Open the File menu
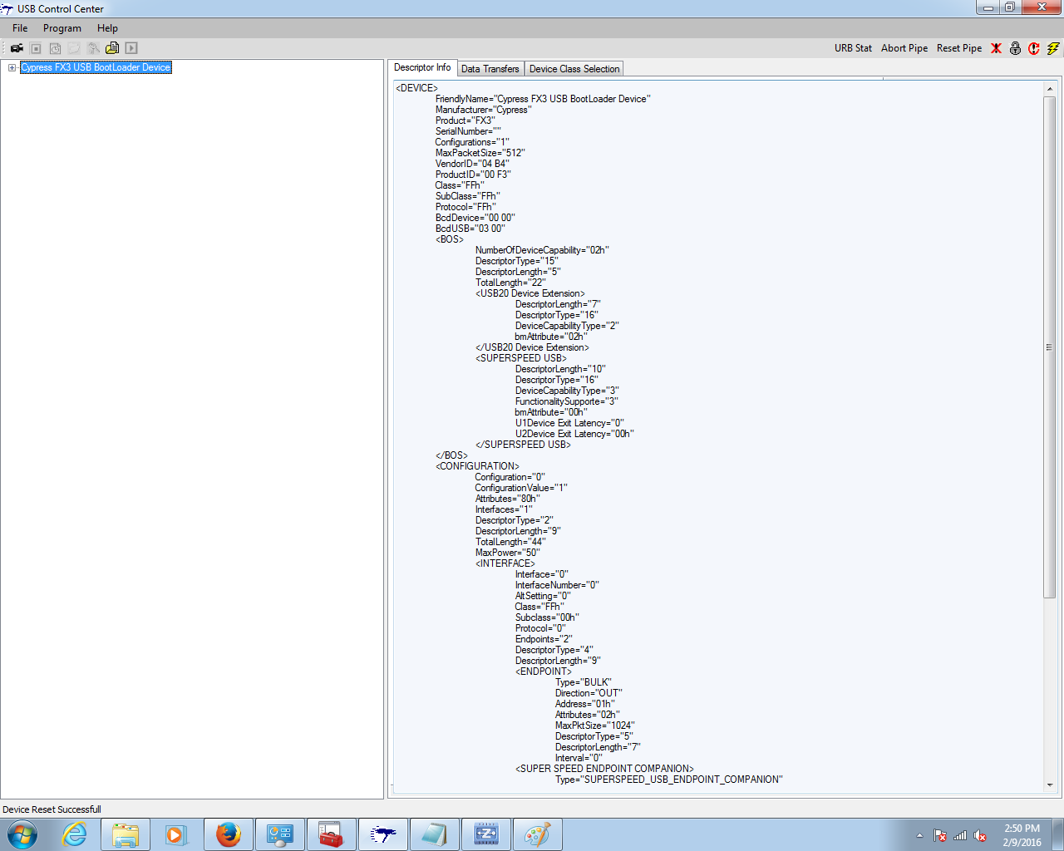 coord(20,28)
